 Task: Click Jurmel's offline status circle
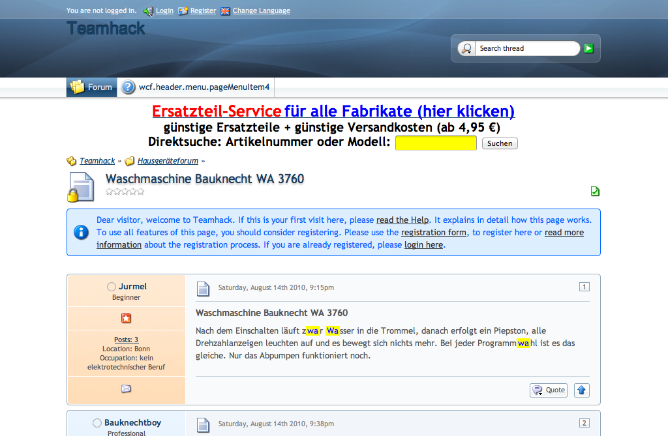pos(111,287)
